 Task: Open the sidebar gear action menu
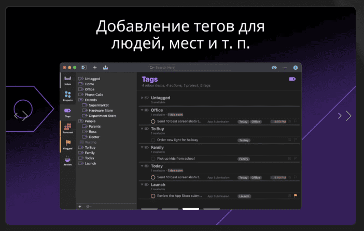(89, 206)
